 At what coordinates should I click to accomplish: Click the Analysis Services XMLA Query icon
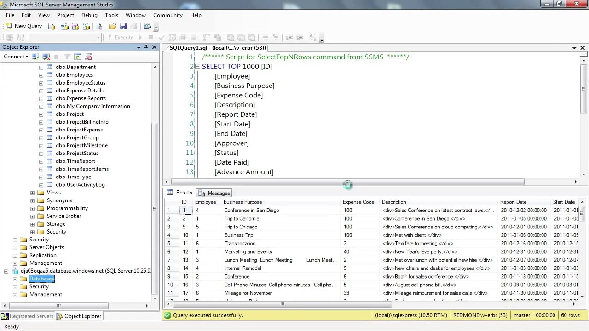coord(86,26)
